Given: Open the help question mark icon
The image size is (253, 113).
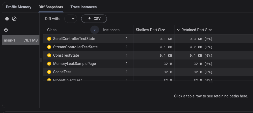Looking at the screenshot, I should 6,30.
